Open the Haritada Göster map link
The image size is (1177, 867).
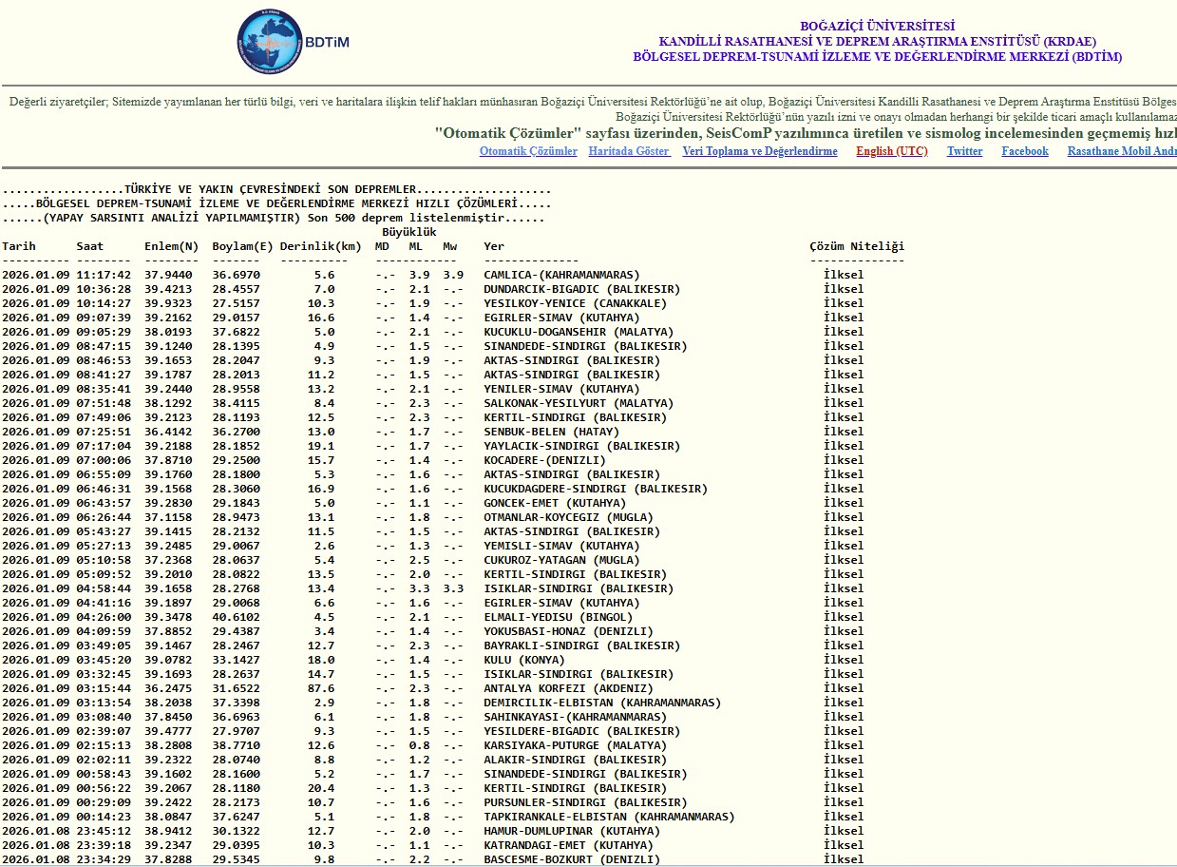[629, 151]
